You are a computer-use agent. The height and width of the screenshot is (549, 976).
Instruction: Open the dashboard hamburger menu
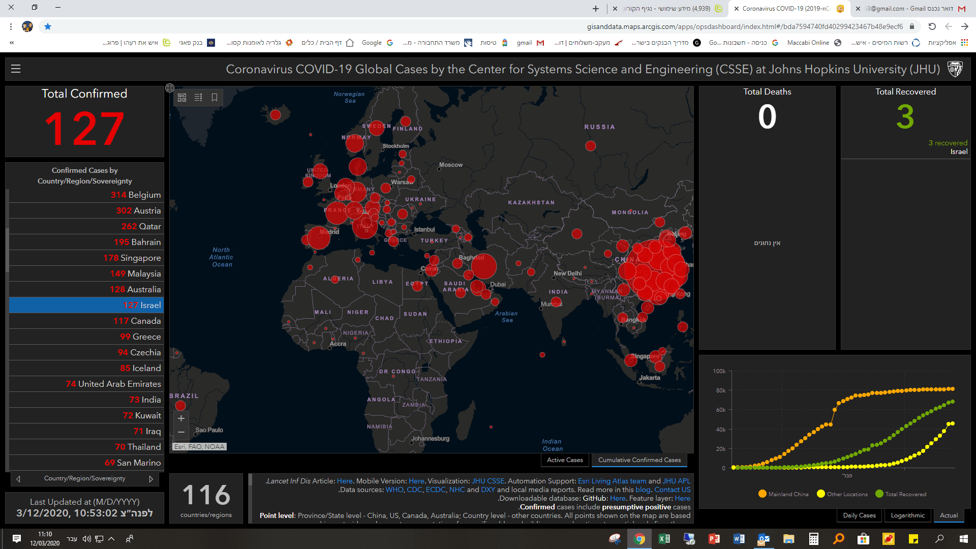(16, 69)
